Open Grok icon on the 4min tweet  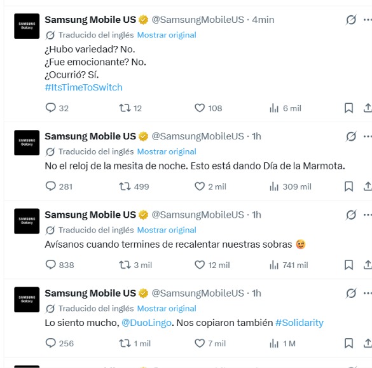[351, 20]
